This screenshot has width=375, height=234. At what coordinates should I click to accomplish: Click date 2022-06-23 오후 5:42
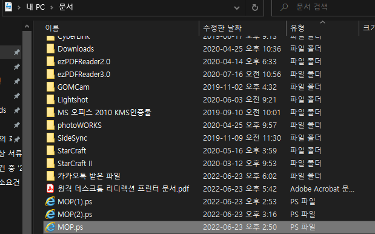click(240, 189)
